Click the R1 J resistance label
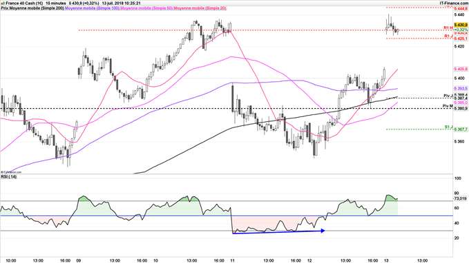Viewport: 469px width, 263px height. pyautogui.click(x=448, y=36)
